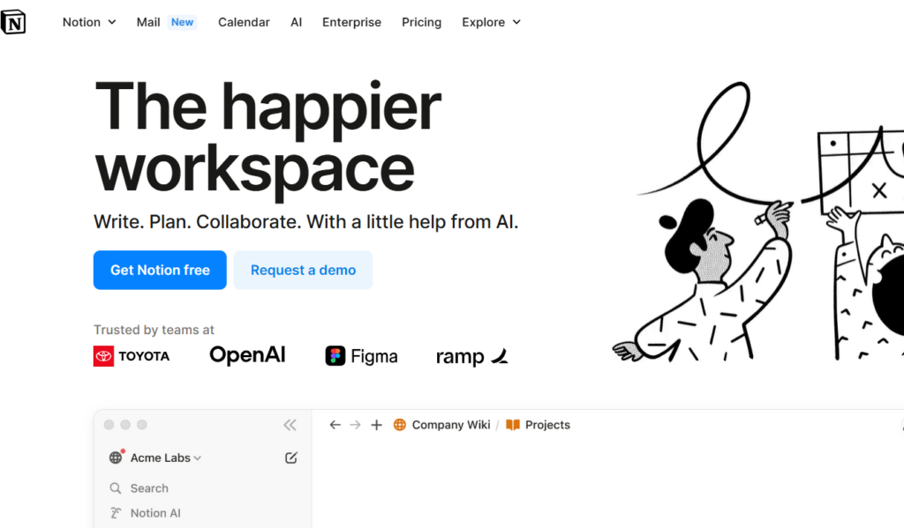
Task: Click the Notion logo icon
Action: tap(13, 22)
